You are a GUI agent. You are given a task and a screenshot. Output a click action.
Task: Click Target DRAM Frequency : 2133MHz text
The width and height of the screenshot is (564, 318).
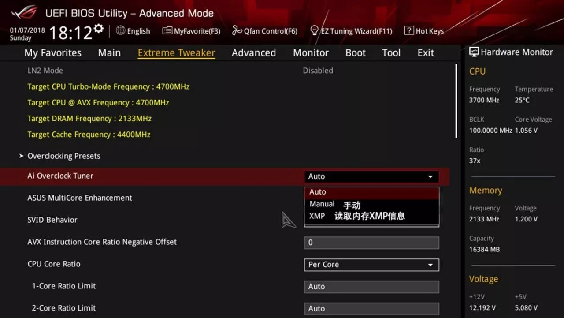(x=89, y=119)
